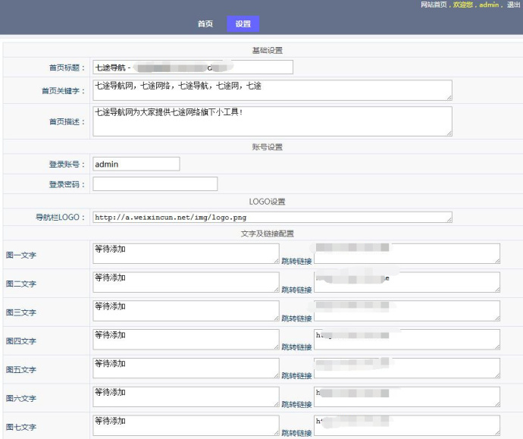
Task: Click the 登录密码： label
Action: click(67, 184)
